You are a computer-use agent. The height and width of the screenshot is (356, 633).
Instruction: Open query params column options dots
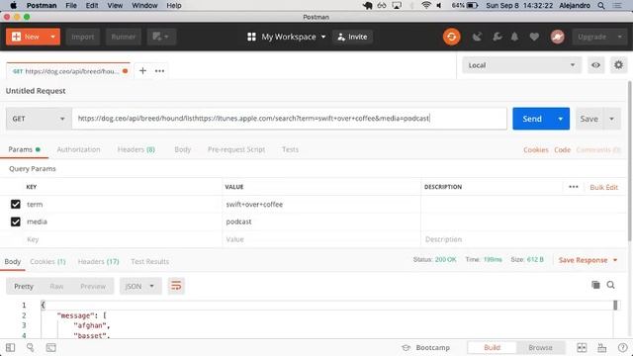pos(574,187)
